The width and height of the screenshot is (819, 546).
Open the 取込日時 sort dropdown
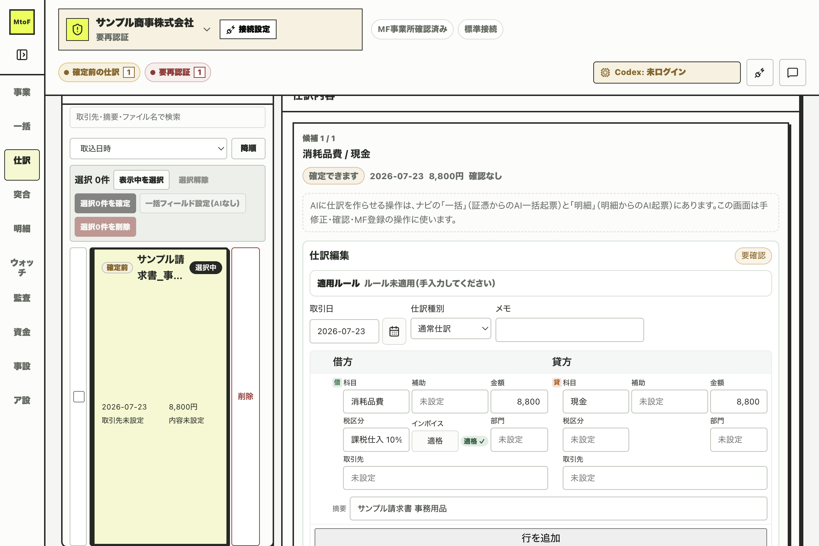[x=148, y=149]
